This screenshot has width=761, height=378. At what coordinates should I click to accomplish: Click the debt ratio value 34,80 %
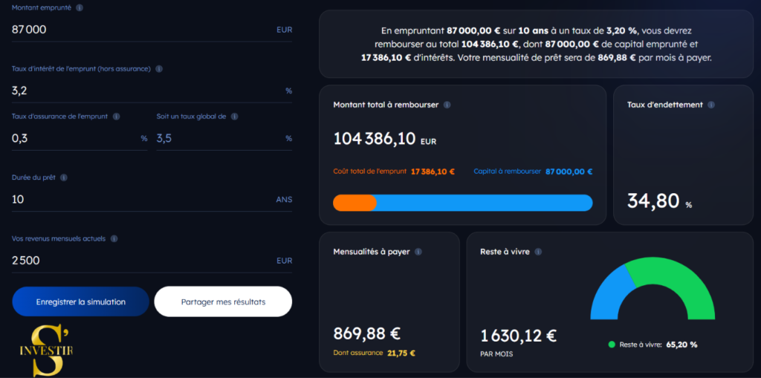coord(660,201)
